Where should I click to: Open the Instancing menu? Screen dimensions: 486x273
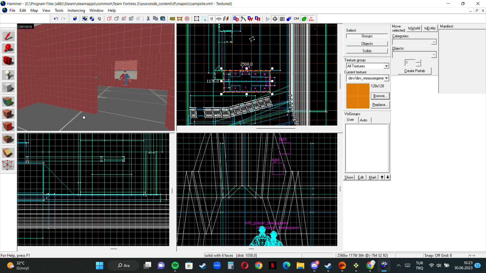tap(76, 10)
